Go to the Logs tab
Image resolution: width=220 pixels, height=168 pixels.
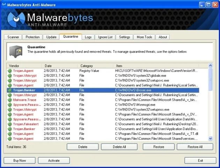click(88, 37)
